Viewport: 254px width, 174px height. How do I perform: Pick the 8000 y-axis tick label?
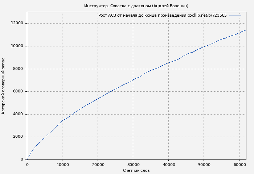pos(18,69)
